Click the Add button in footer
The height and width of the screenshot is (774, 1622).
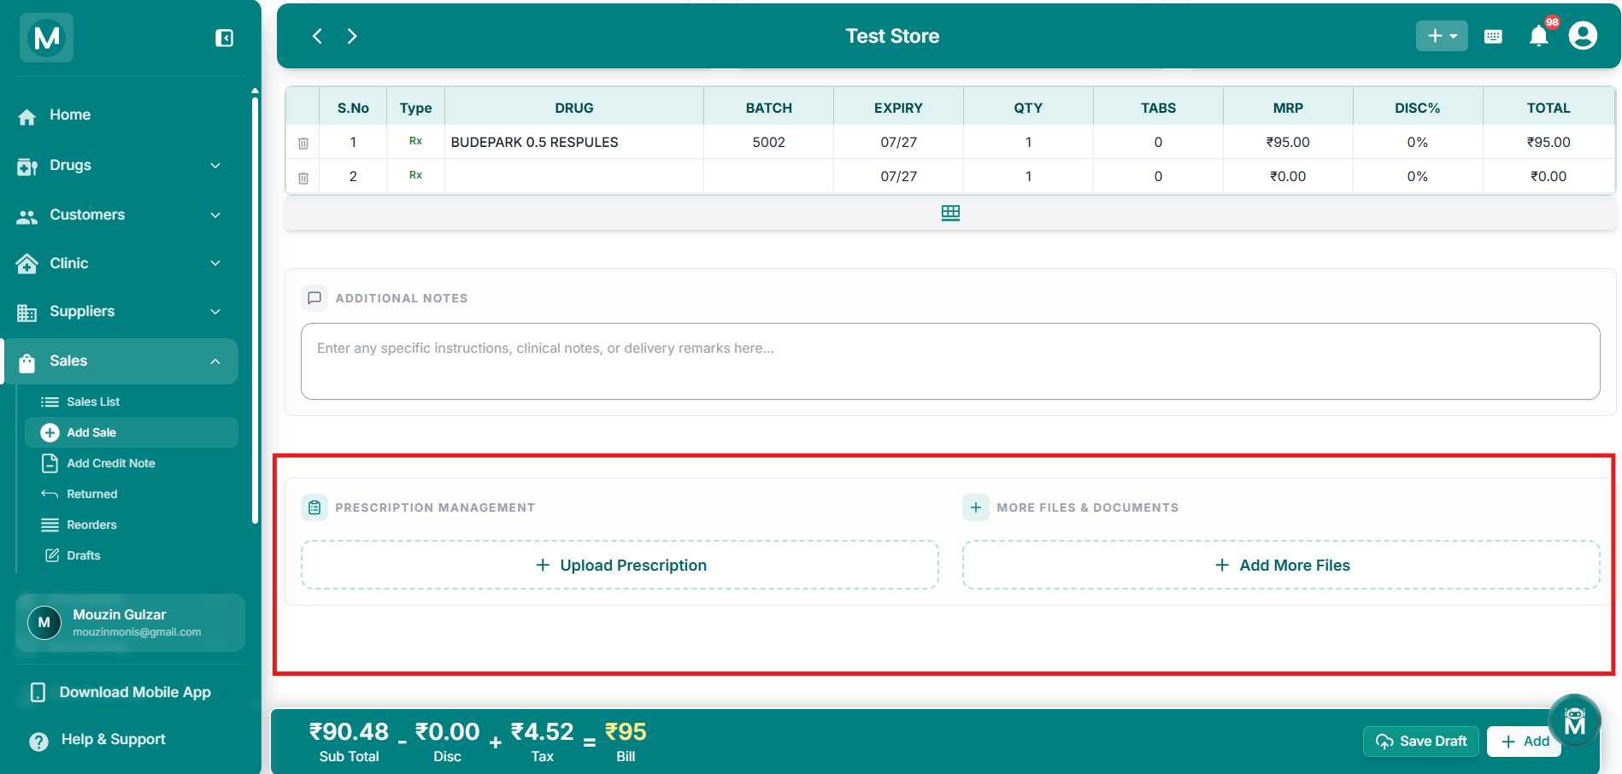pos(1525,742)
